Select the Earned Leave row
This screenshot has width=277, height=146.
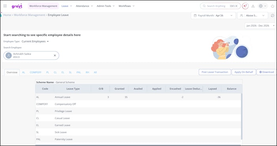coord(138,125)
